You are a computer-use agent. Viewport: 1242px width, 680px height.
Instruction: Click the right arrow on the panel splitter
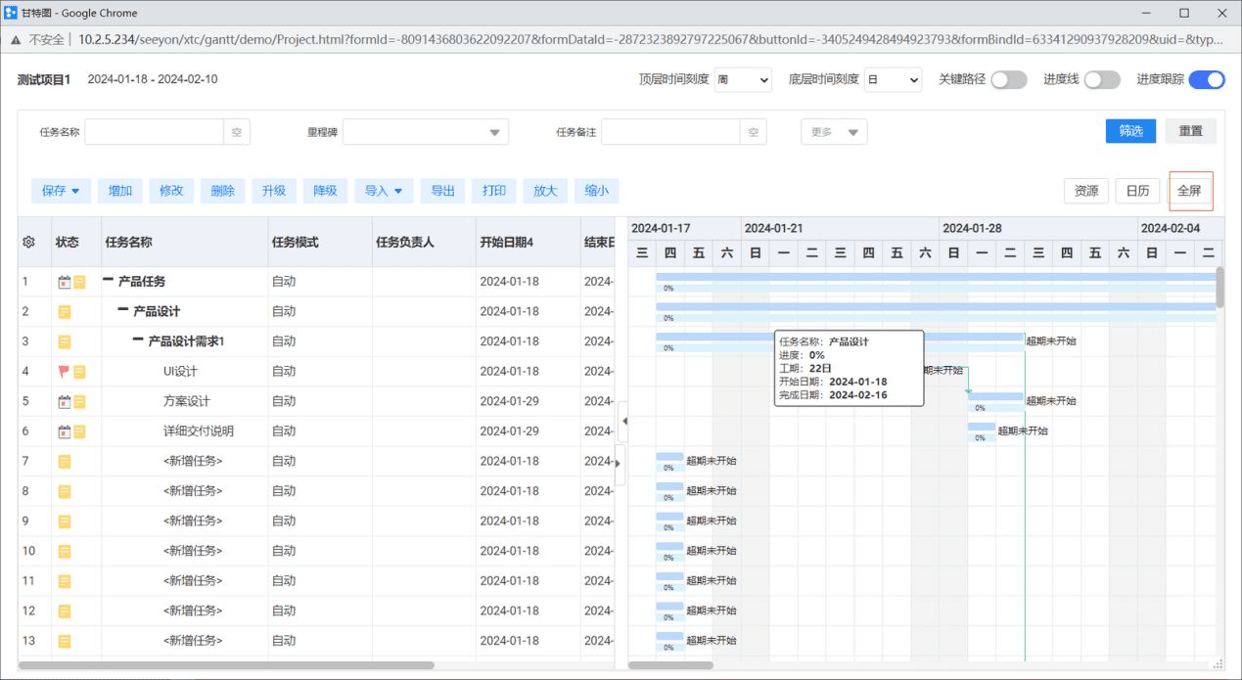click(619, 465)
